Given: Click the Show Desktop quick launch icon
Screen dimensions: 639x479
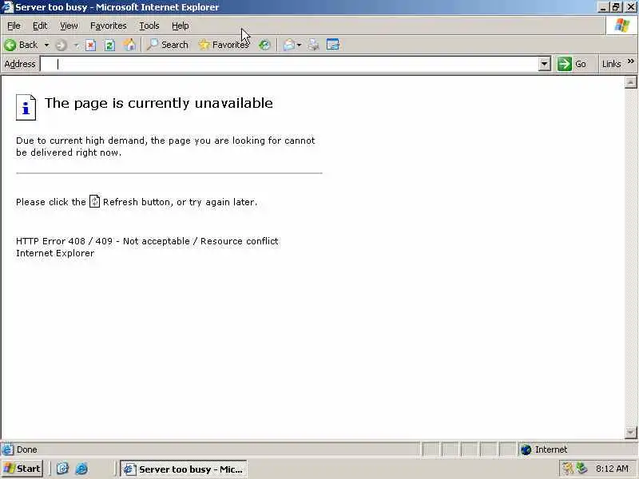Looking at the screenshot, I should click(x=62, y=469).
